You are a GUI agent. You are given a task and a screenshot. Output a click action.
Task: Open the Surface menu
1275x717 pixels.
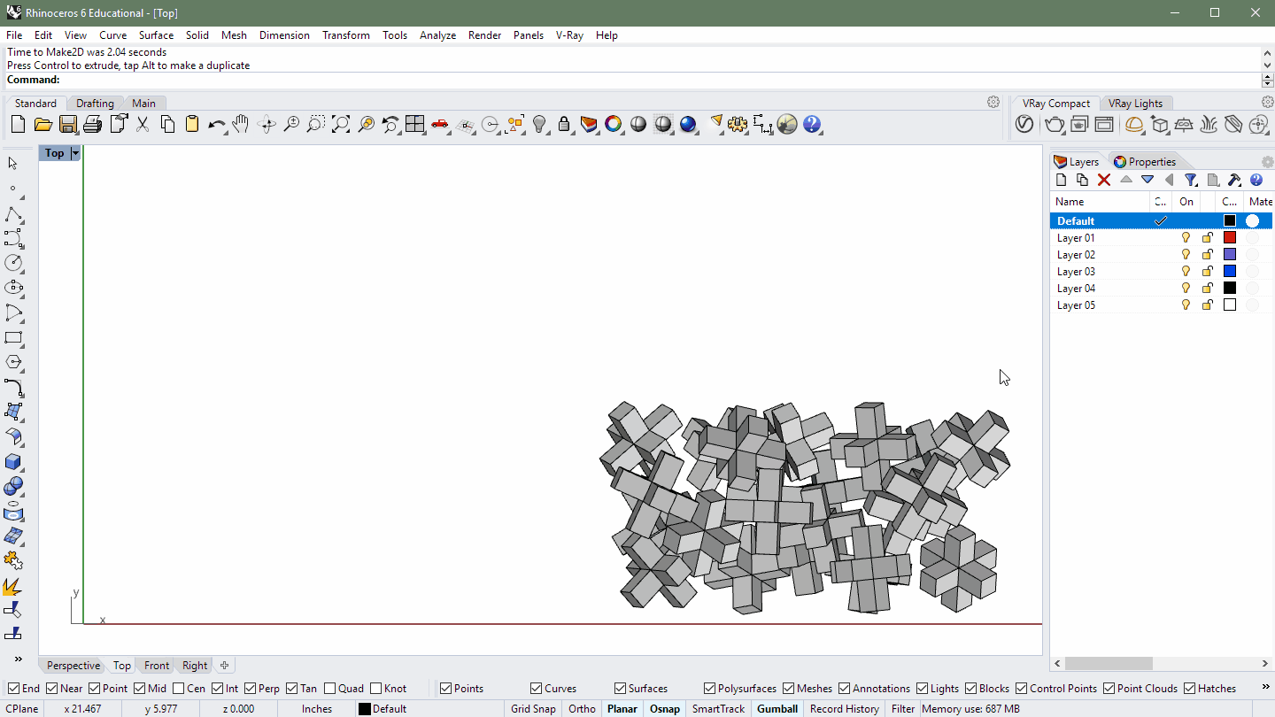[x=156, y=35]
